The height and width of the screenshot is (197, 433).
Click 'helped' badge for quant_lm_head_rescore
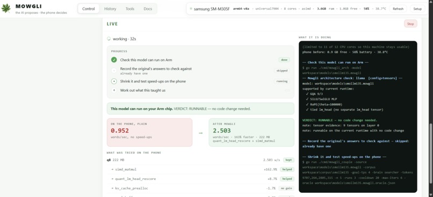[287, 179]
